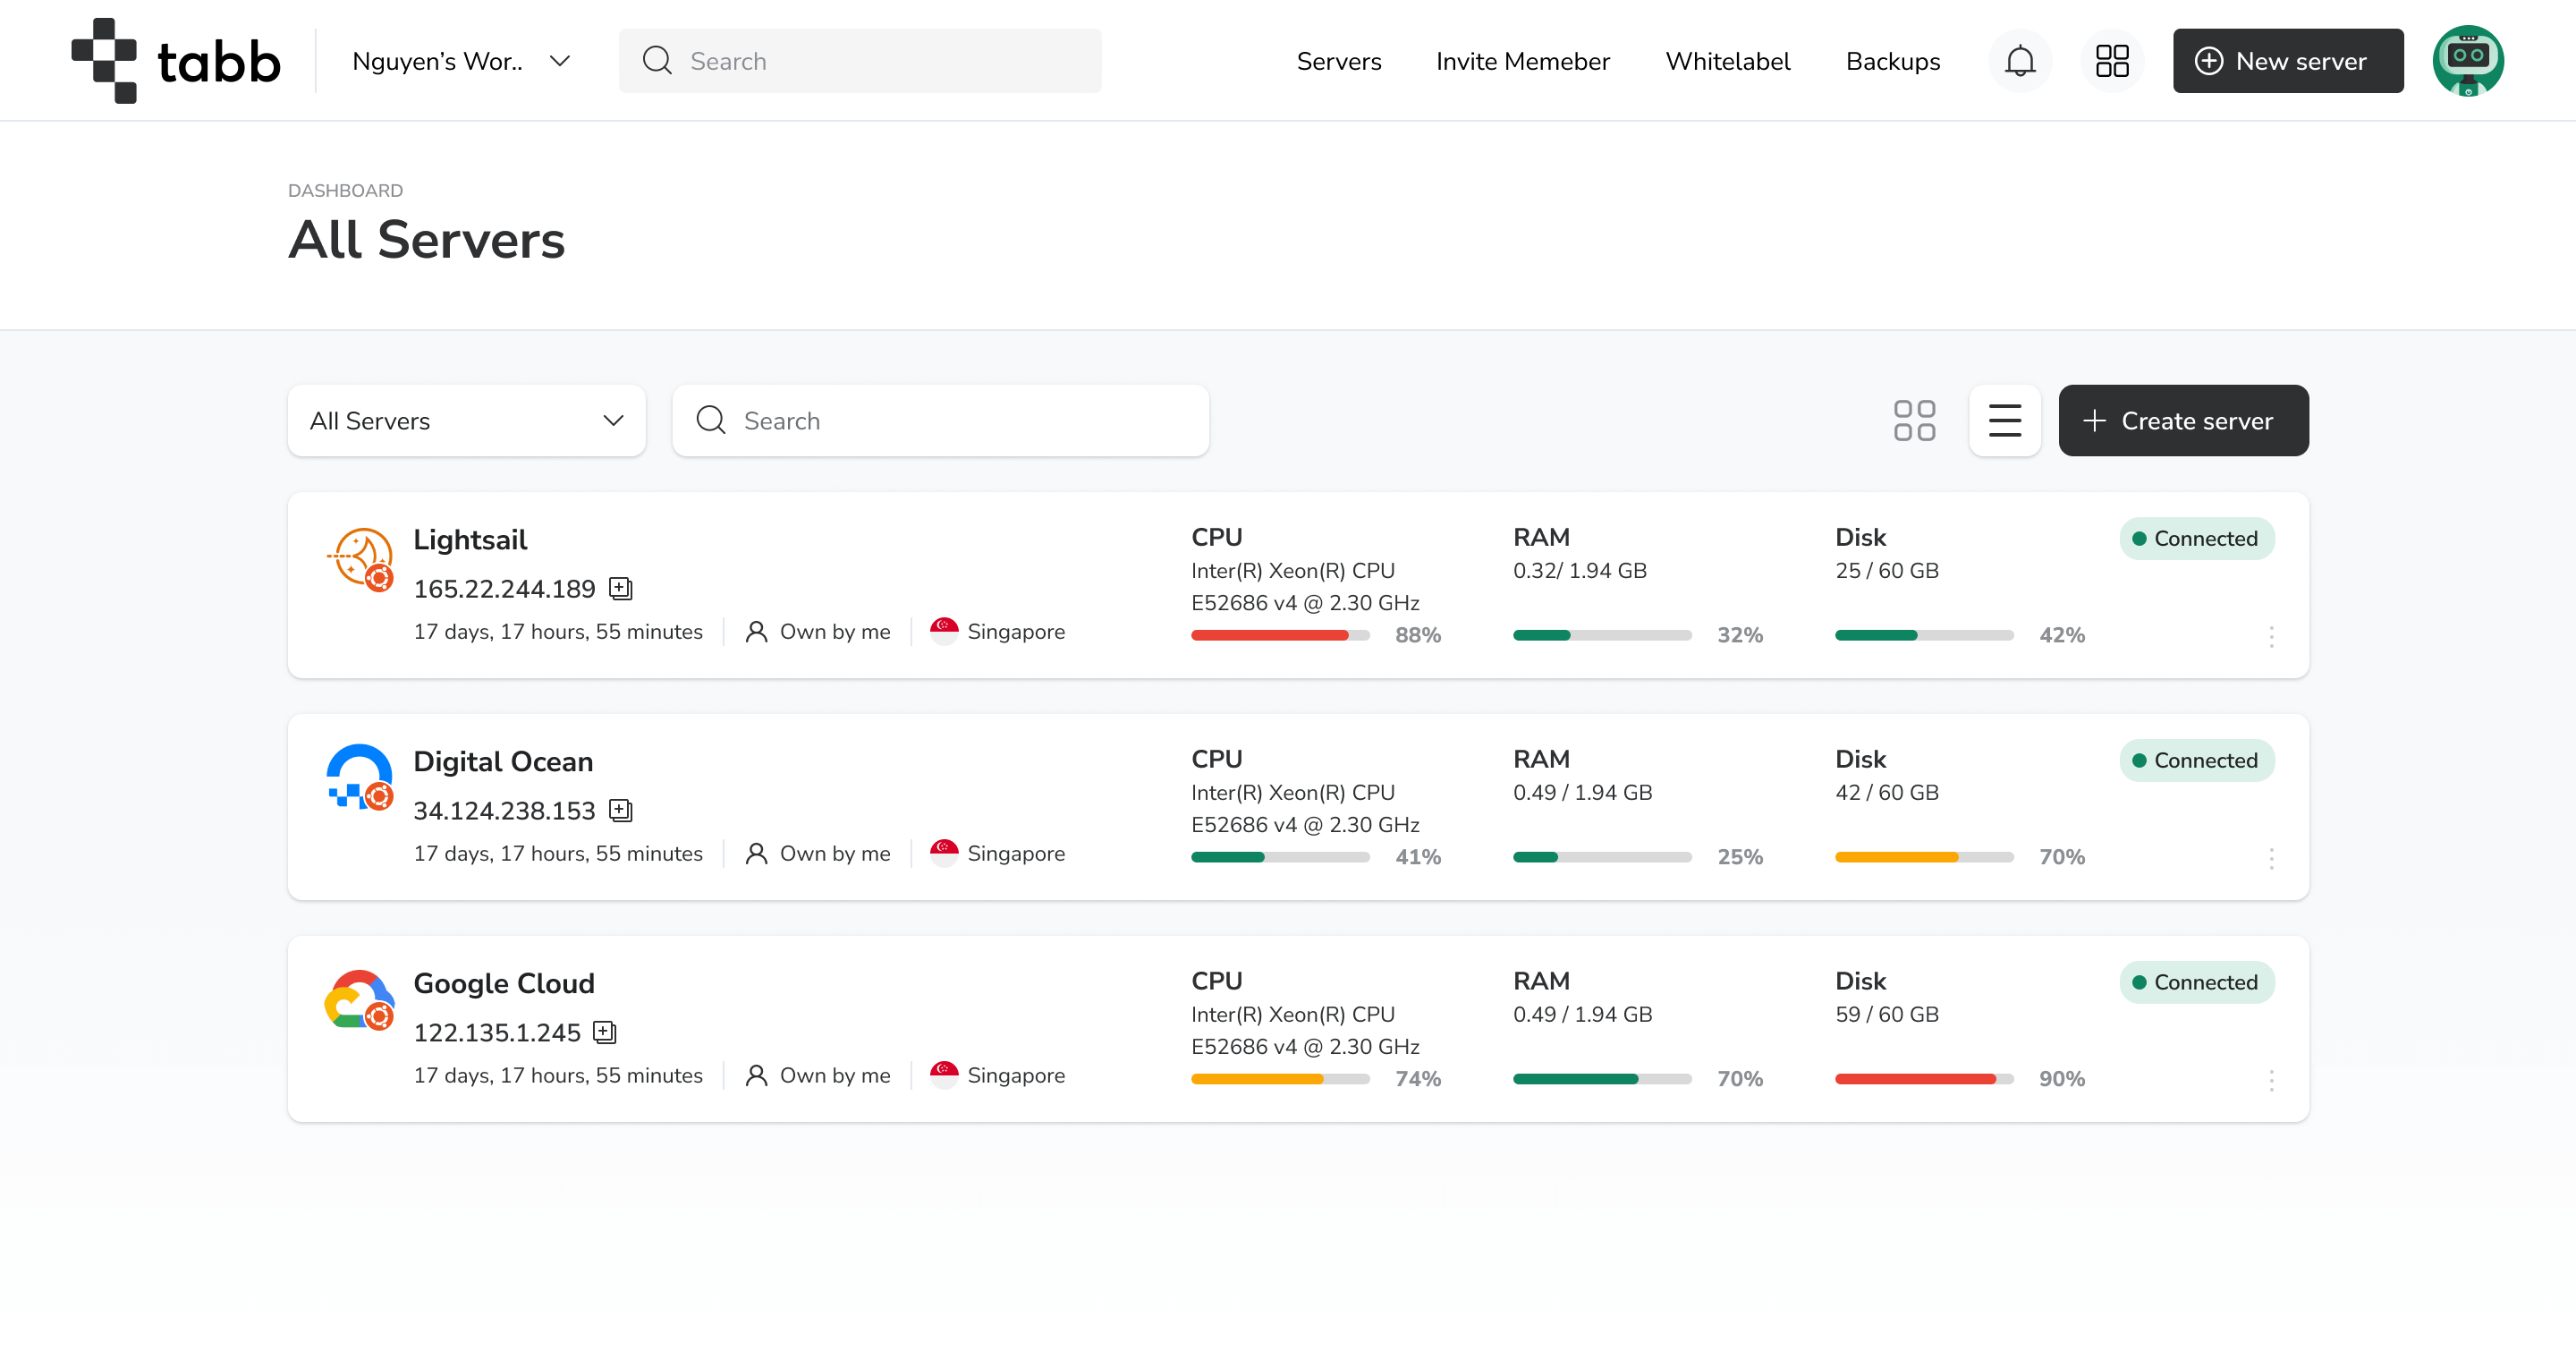Expand Nguyen's workspace switcher
2576x1351 pixels.
461,61
